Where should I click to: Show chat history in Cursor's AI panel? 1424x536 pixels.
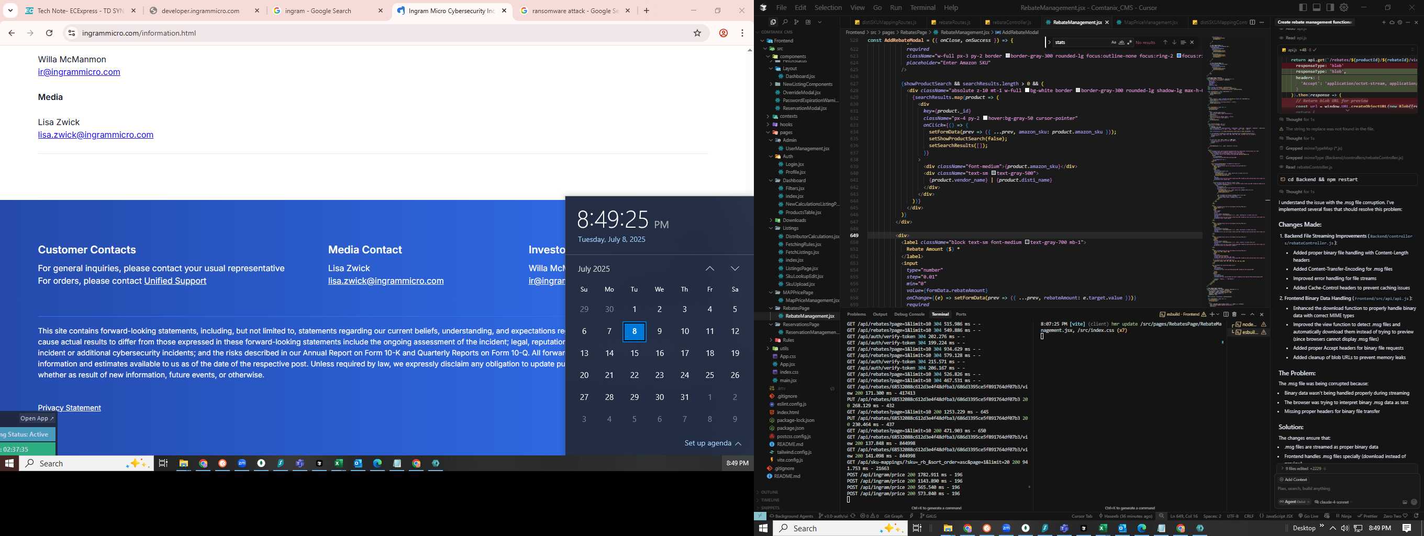(x=1400, y=23)
